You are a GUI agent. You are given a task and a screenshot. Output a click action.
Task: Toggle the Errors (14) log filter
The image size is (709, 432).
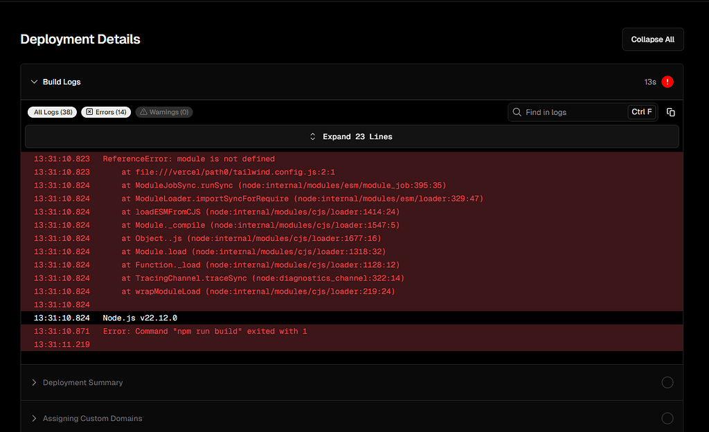[x=105, y=111]
